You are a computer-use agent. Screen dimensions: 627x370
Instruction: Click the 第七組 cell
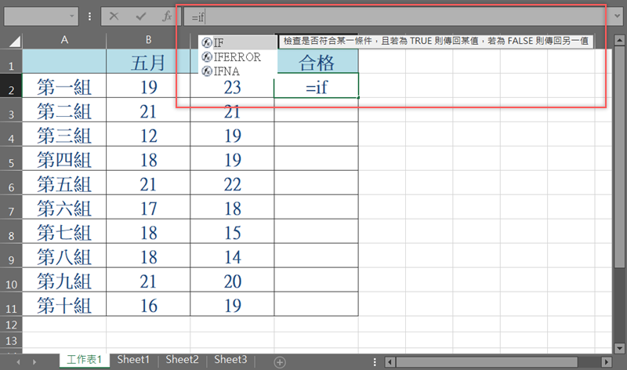64,232
